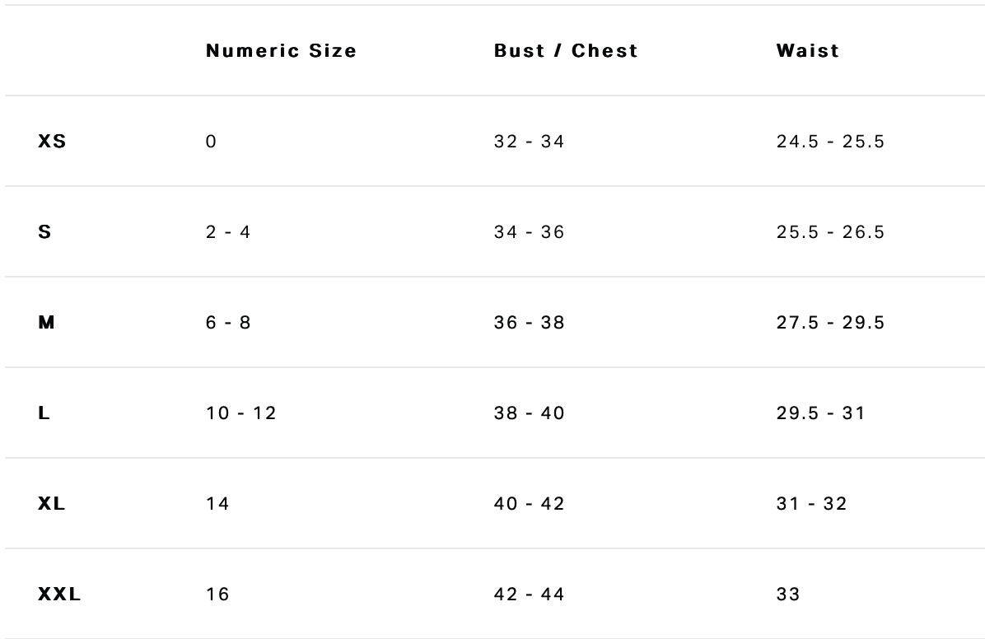Viewport: 985px width, 639px height.
Task: Click the Numeric Size column header
Action: (x=281, y=51)
